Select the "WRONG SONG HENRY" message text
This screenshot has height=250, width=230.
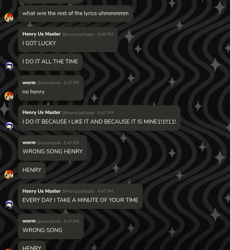click(52, 151)
